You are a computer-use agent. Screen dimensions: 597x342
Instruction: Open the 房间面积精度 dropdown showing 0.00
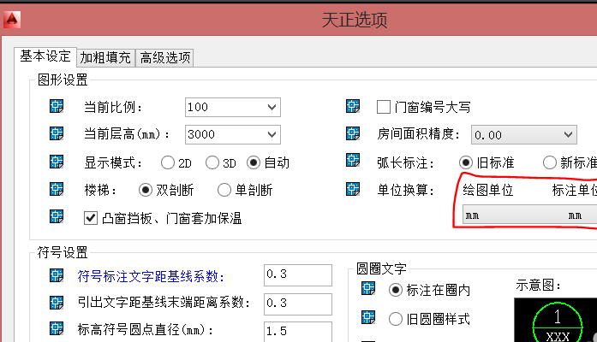coord(524,135)
